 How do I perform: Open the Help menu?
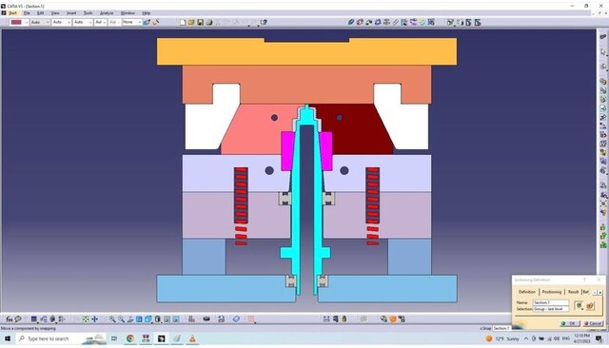coord(146,13)
